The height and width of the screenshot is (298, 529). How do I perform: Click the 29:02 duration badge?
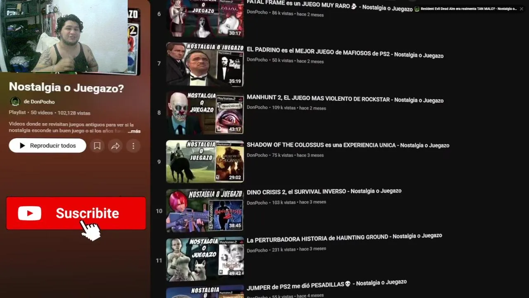point(235,178)
